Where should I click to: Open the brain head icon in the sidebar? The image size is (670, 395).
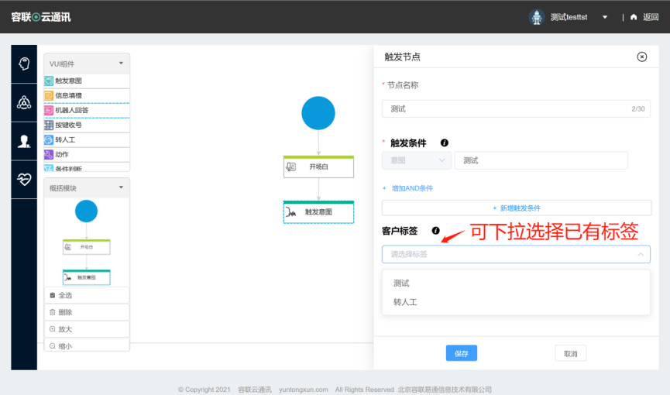tap(24, 64)
